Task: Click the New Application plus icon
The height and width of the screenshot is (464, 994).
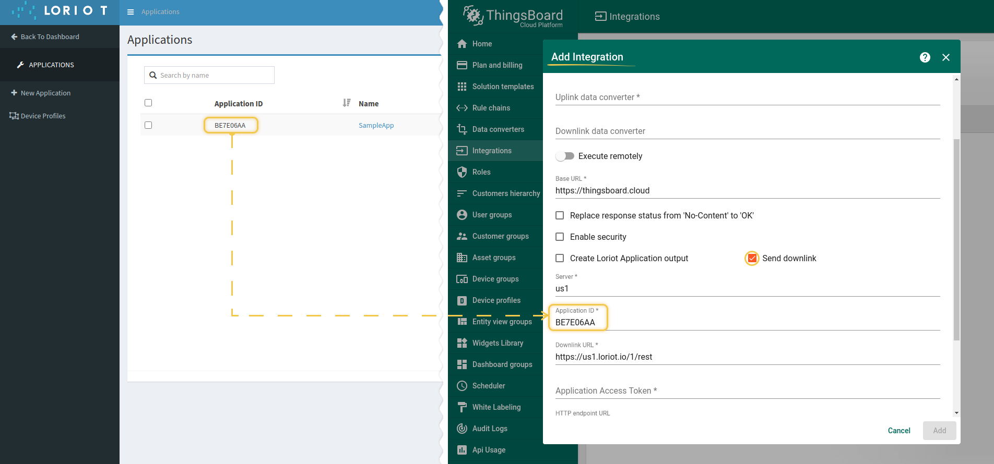Action: pos(14,93)
